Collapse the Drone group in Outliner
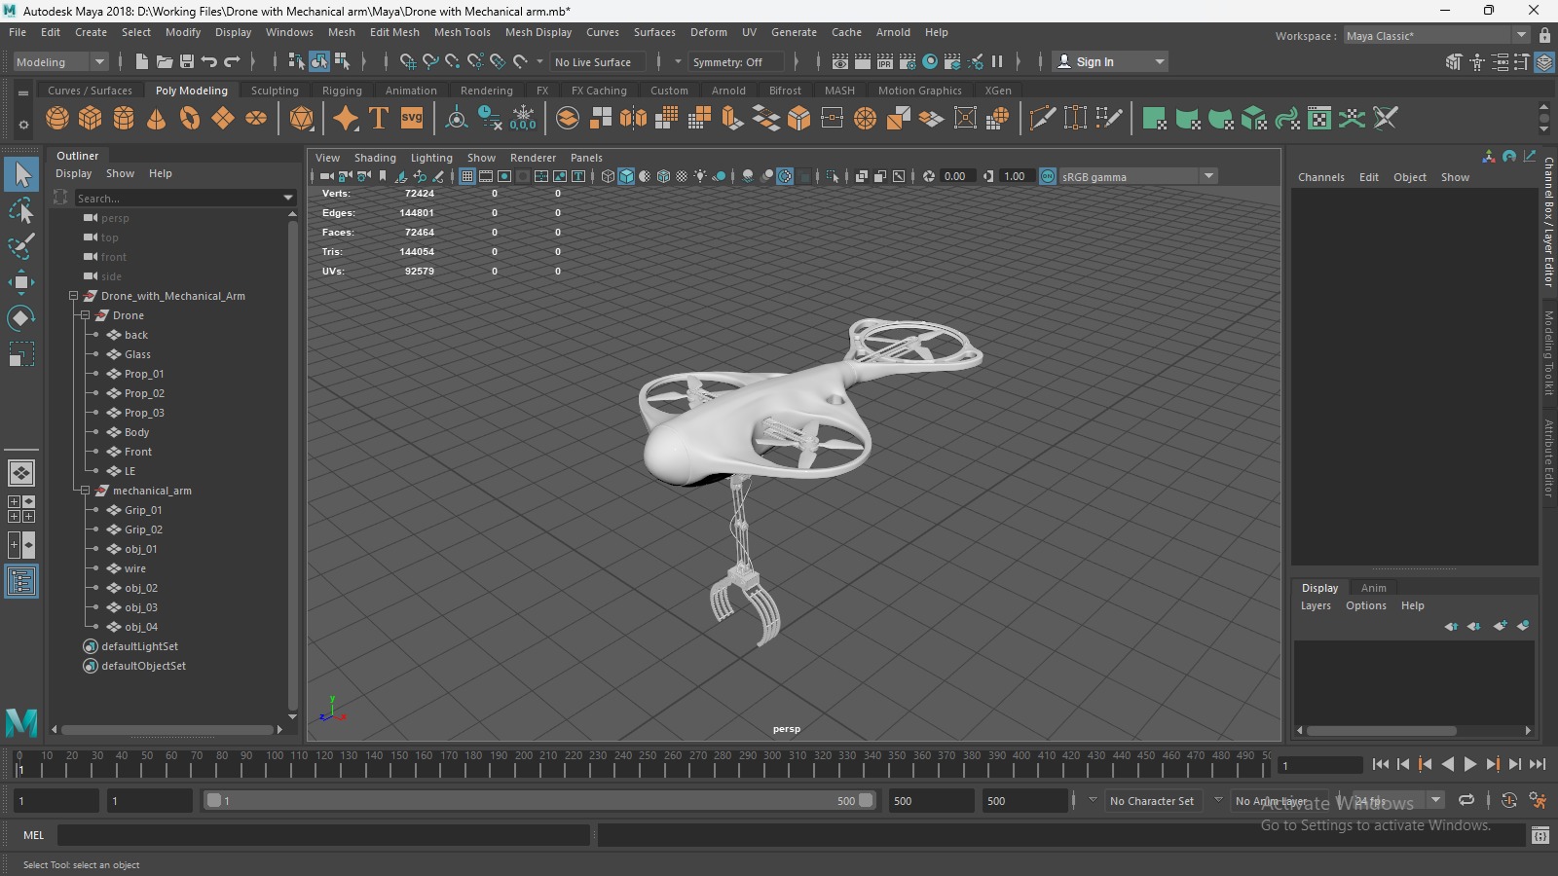This screenshot has height=876, width=1558. click(85, 315)
